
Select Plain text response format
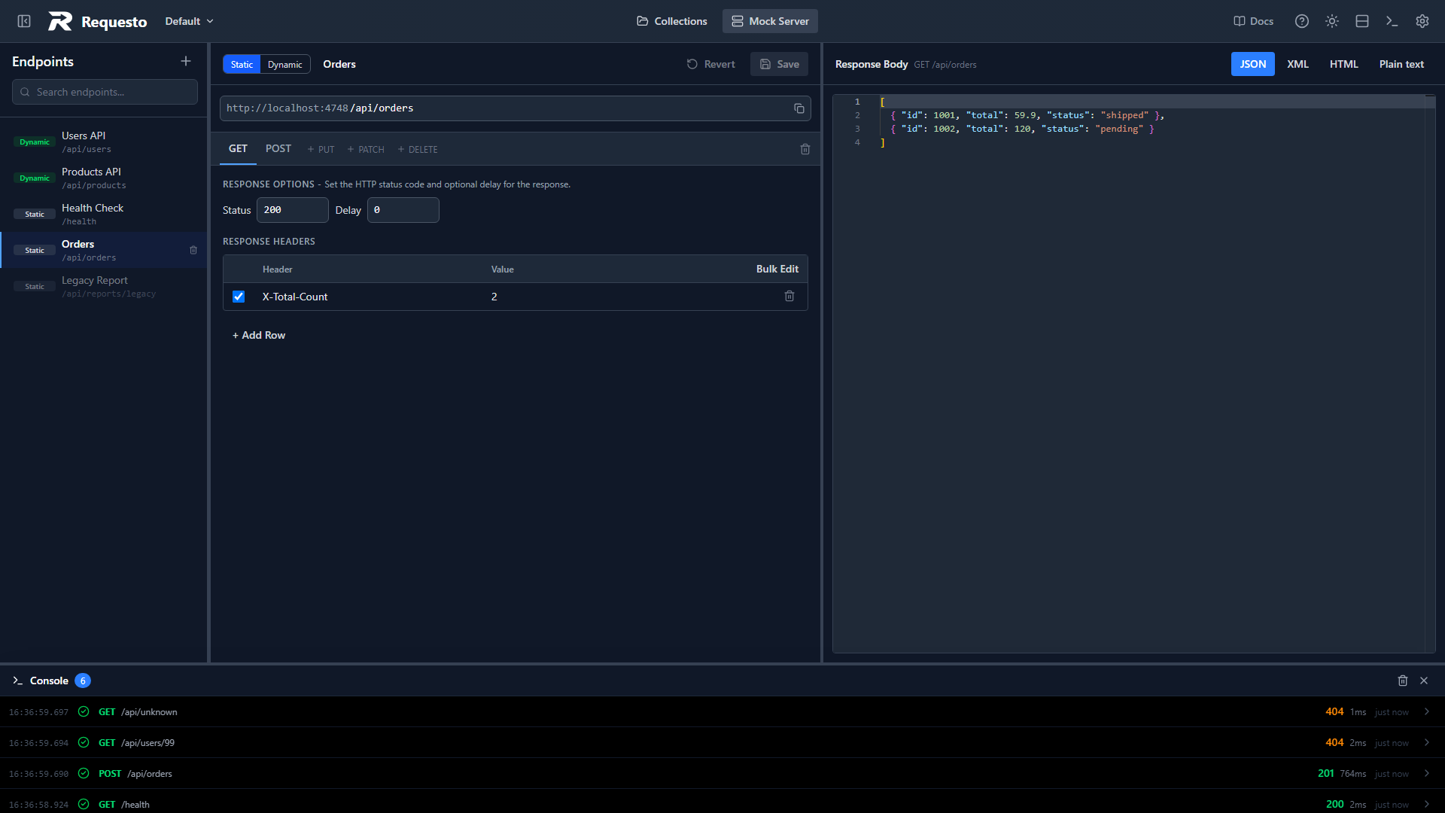pos(1401,64)
